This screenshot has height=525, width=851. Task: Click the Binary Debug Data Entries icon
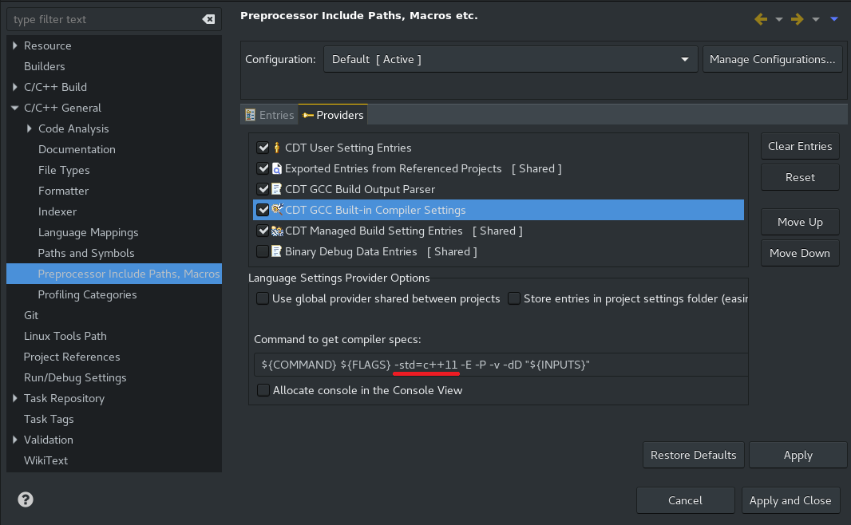275,251
